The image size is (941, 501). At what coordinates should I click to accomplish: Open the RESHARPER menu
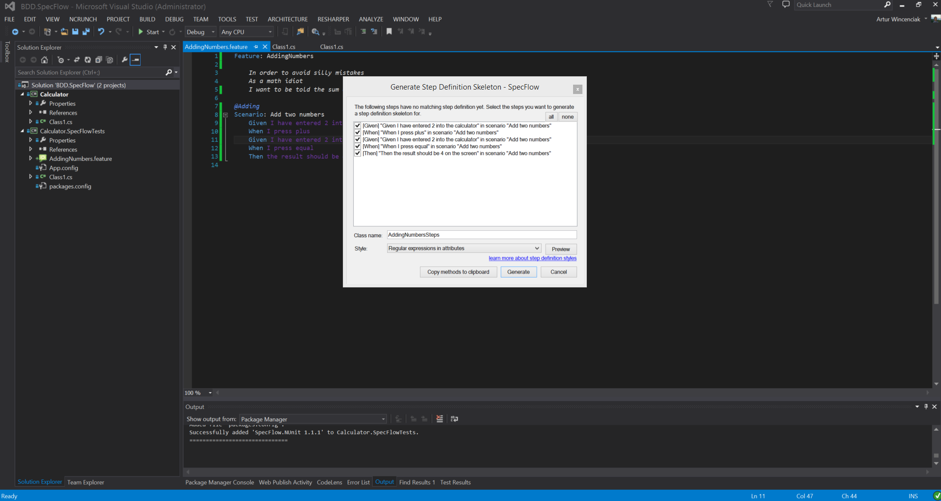point(333,19)
